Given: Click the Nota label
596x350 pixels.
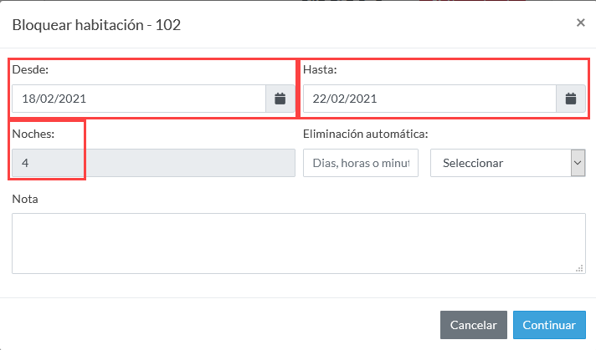Looking at the screenshot, I should click(25, 199).
